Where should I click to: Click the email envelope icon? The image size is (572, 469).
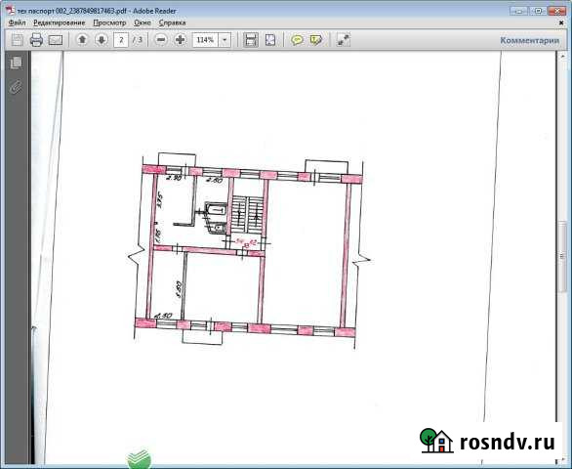[56, 40]
